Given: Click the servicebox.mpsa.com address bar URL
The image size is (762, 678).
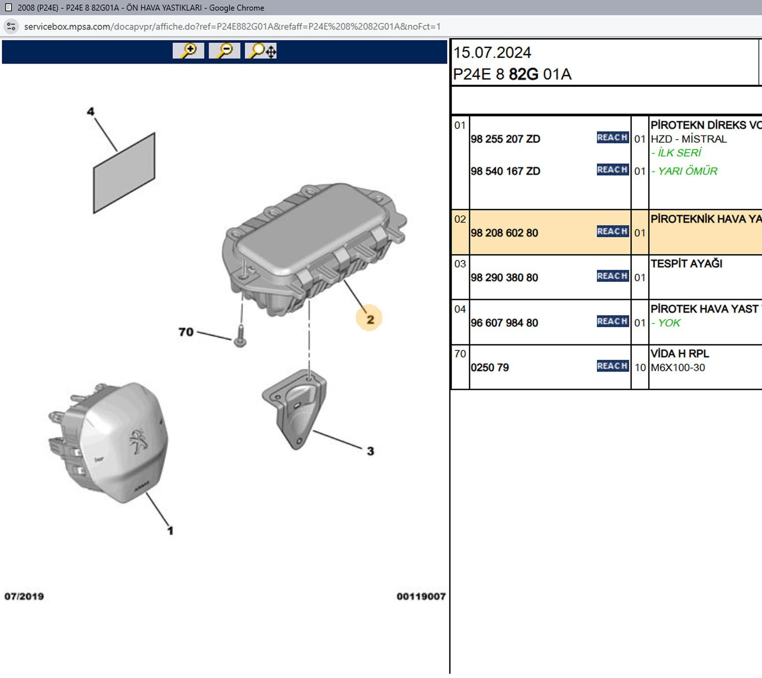Looking at the screenshot, I should (232, 26).
